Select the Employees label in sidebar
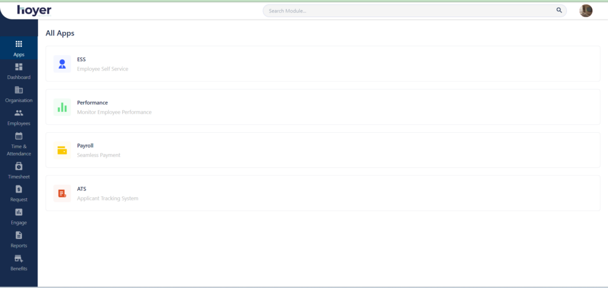 click(x=18, y=123)
